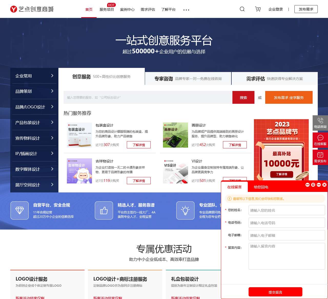Click the 吉祥物设计 service title
328x299 pixels.
[x=104, y=161]
